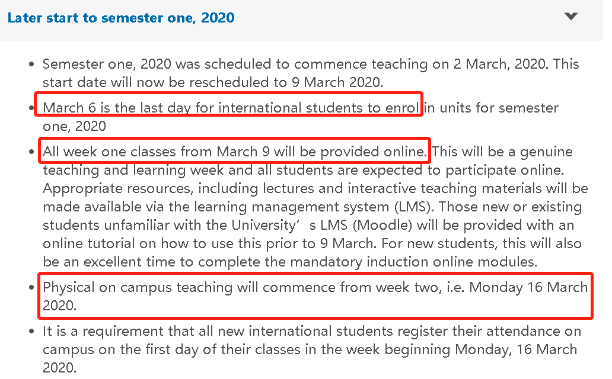Click the red-boxed 'Physical on campus teaching' paragraph

click(315, 296)
